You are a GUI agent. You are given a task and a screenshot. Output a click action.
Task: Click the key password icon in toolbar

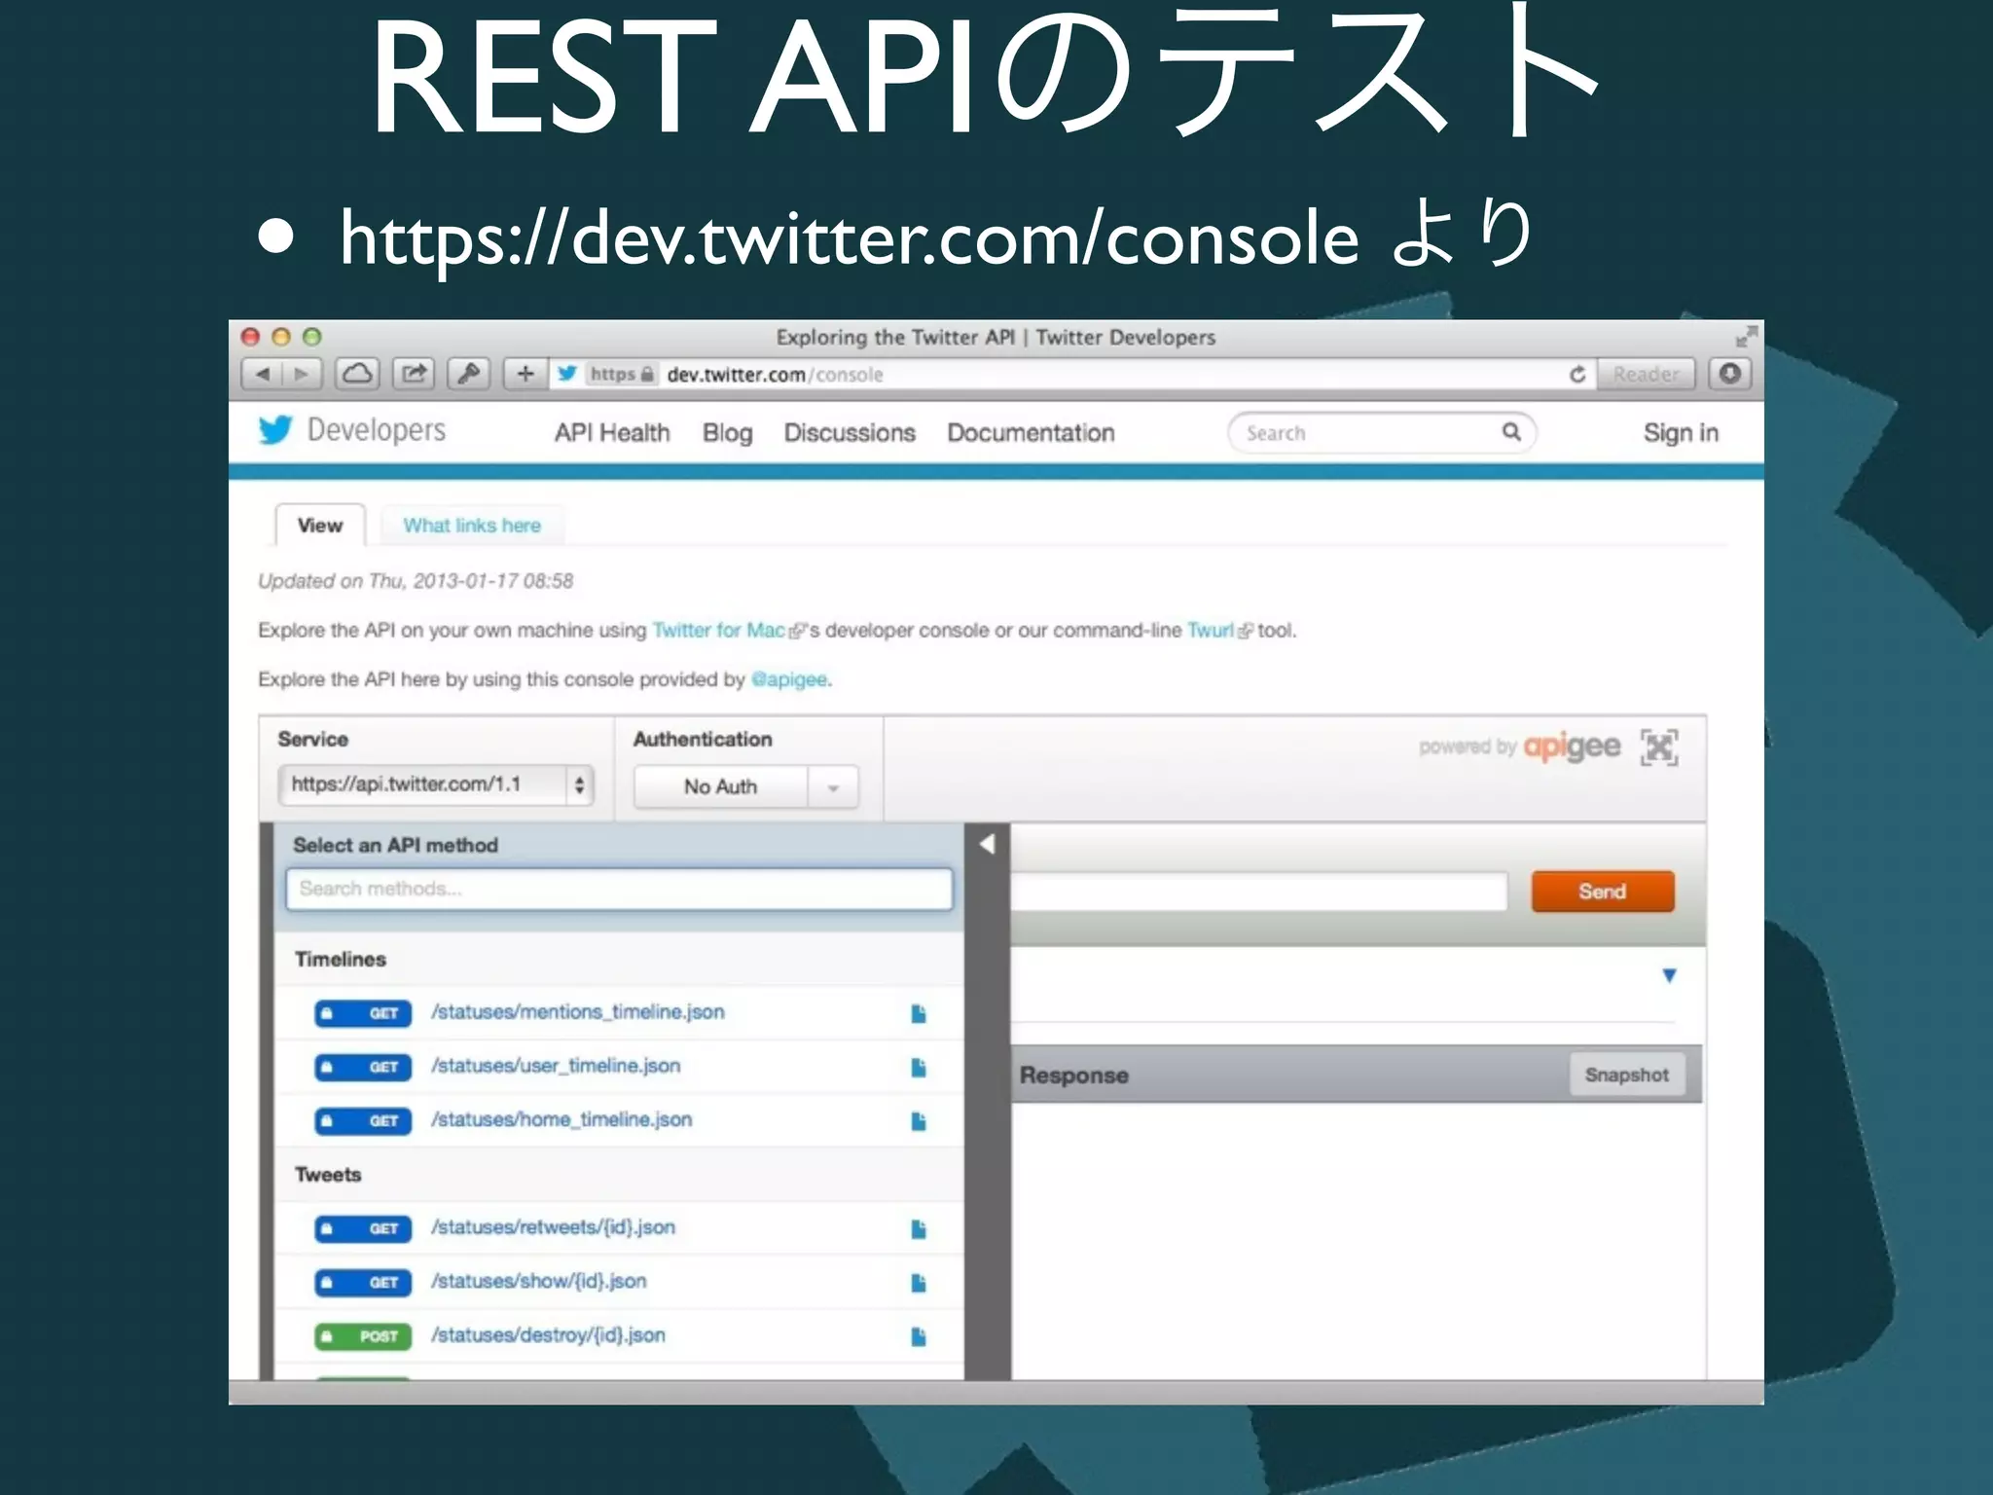point(469,374)
